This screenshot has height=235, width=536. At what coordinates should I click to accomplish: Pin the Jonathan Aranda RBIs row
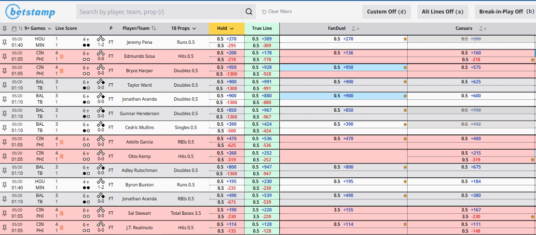(x=4, y=199)
